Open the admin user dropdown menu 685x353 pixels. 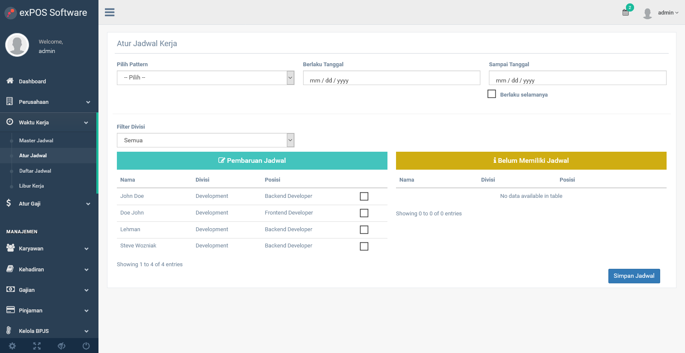point(668,13)
